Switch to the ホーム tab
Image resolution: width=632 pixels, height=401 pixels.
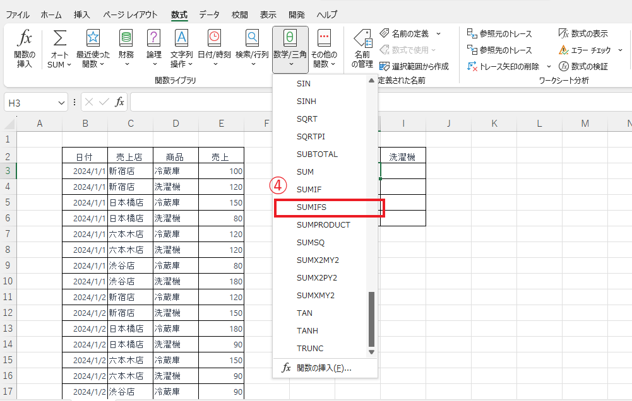(51, 15)
